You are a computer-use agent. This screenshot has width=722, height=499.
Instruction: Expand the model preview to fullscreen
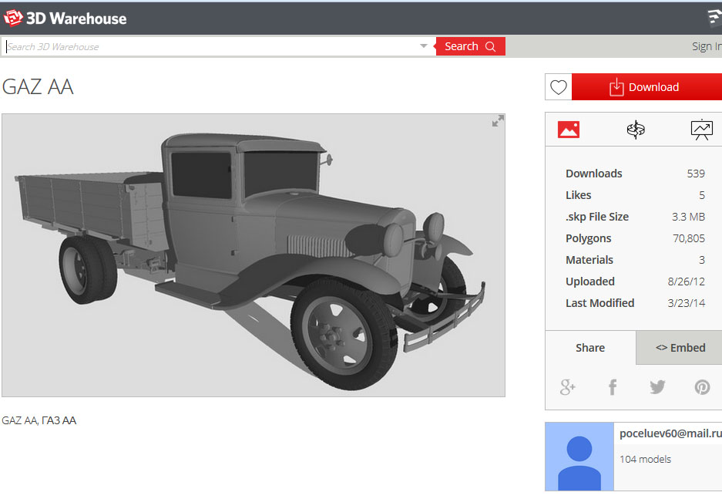tap(498, 121)
